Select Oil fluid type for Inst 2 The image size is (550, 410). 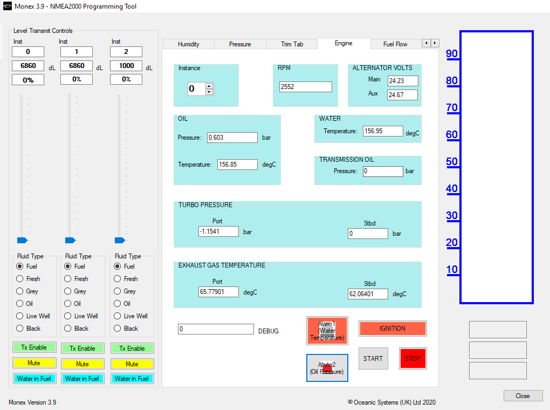[x=122, y=304]
